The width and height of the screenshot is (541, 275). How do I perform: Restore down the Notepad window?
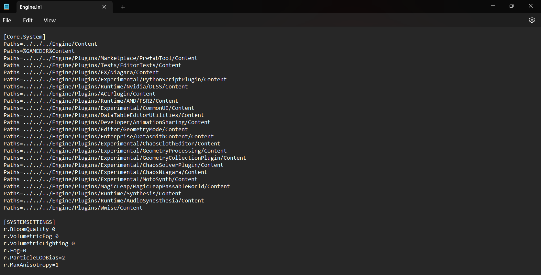coord(512,6)
